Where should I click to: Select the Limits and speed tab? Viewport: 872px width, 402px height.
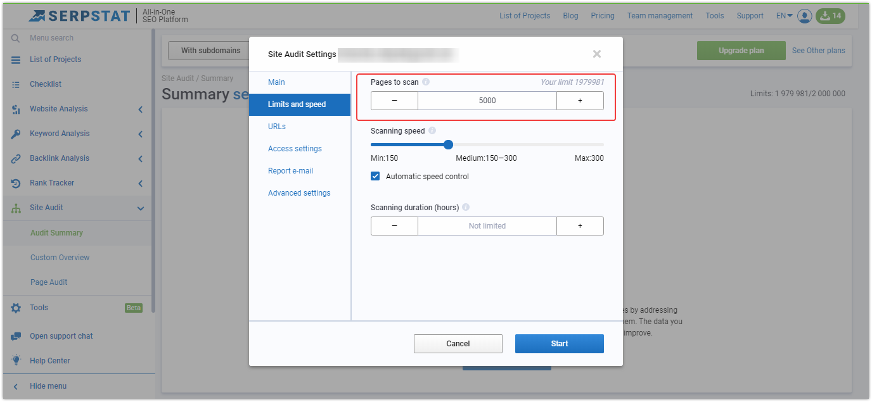point(300,104)
